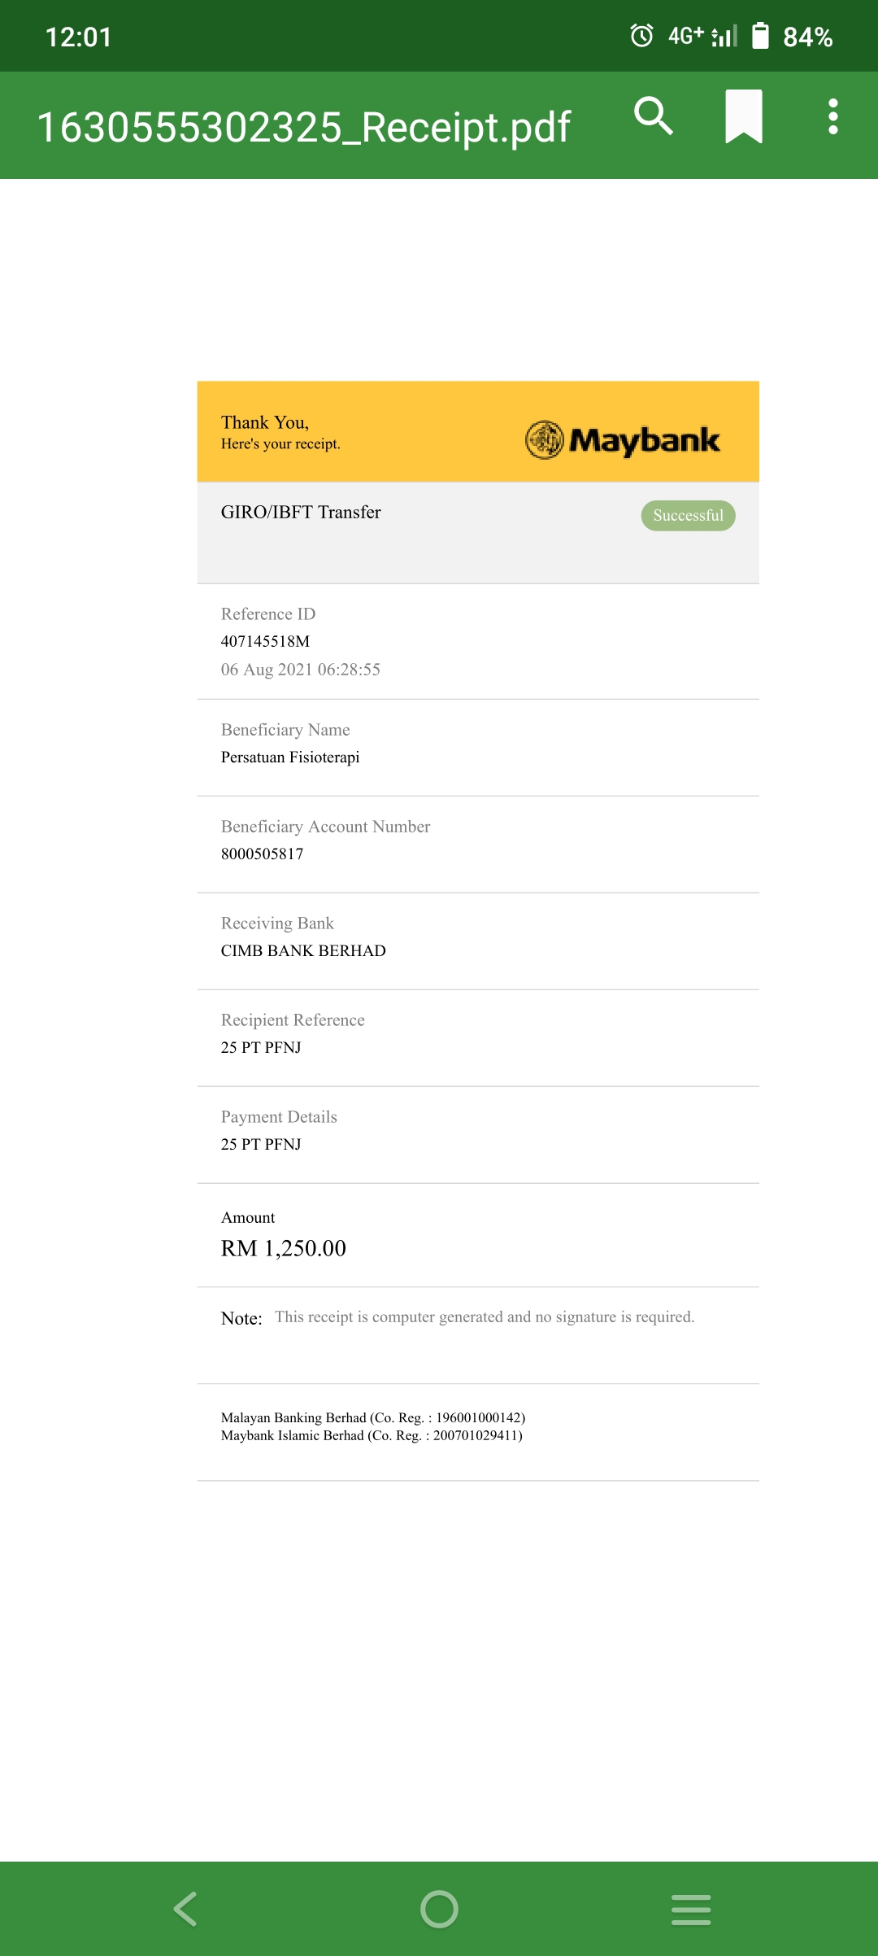Viewport: 878px width, 1956px height.
Task: Tap the green Successful status badge
Action: 688,515
